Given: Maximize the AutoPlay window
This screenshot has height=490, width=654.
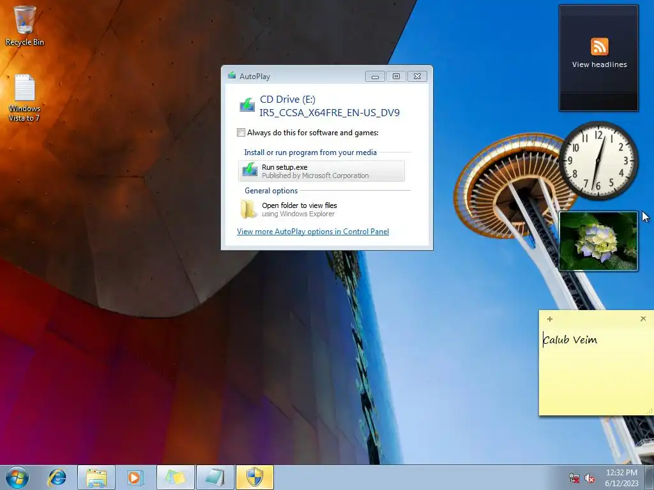Looking at the screenshot, I should pyautogui.click(x=396, y=77).
